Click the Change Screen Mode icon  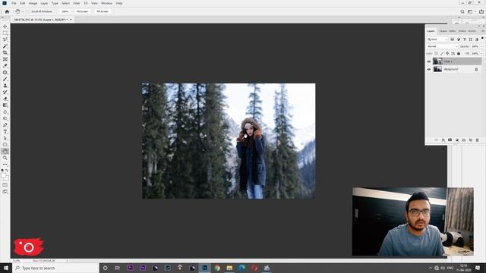click(5, 192)
